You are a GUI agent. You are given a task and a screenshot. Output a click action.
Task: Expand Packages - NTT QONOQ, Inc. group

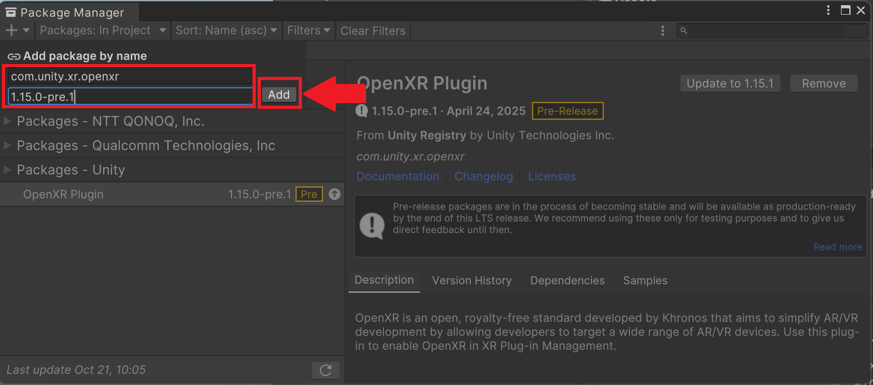point(8,121)
